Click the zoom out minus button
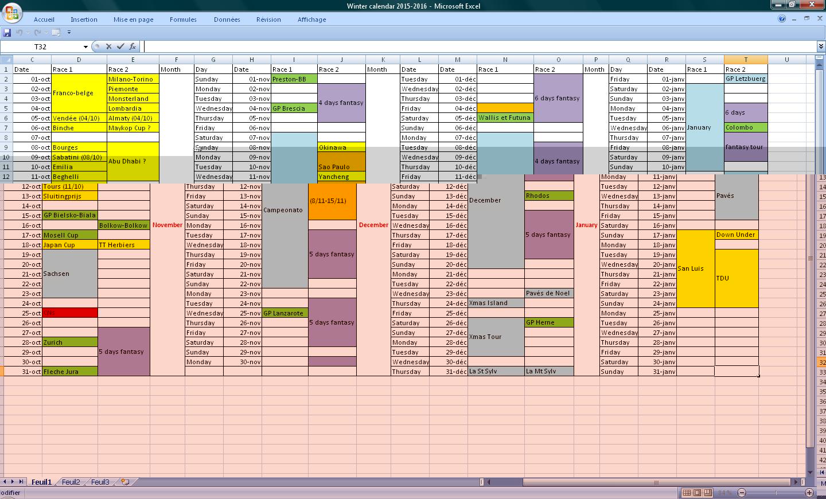 [741, 493]
